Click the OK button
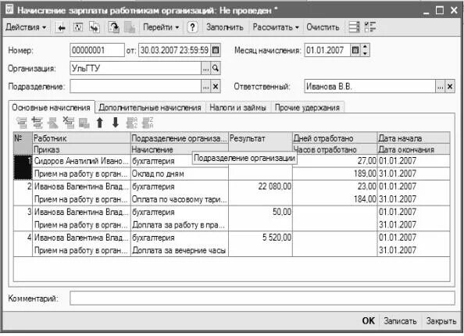 click(369, 321)
